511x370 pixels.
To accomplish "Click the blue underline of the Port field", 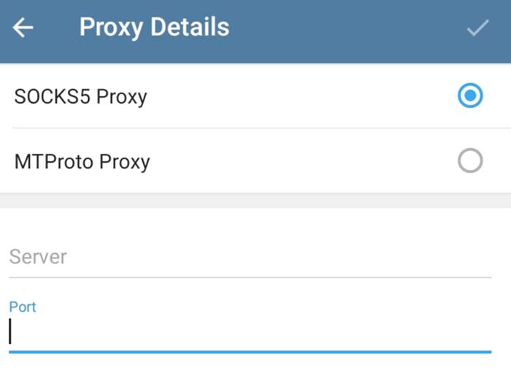I will (x=250, y=352).
